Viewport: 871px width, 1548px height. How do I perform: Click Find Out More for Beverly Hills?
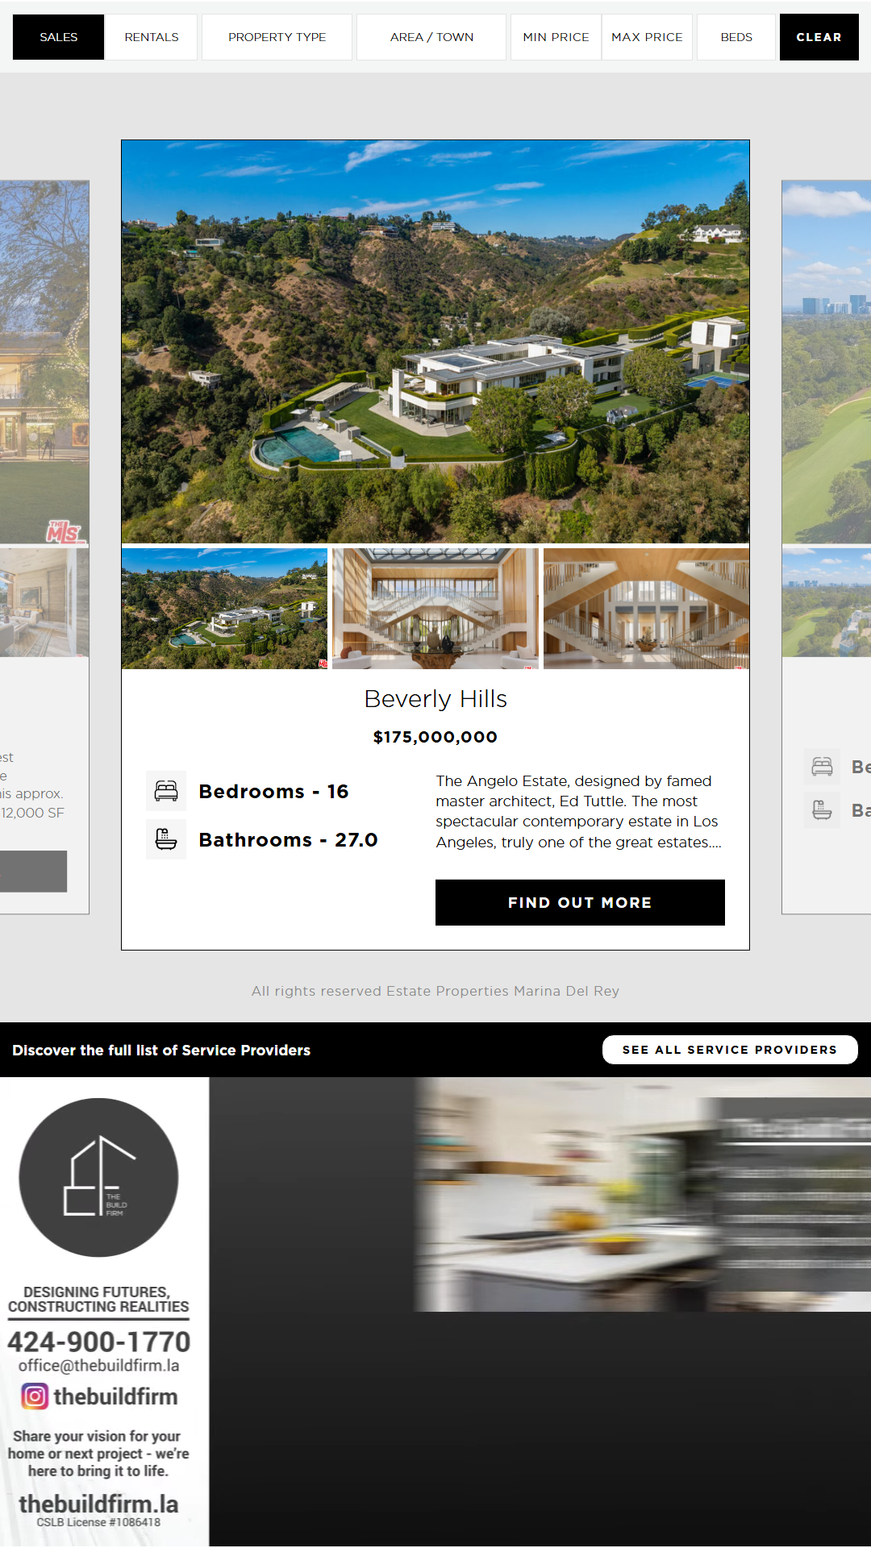pos(580,902)
